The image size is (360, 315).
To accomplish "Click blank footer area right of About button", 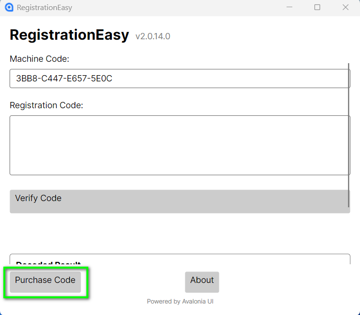I will pyautogui.click(x=288, y=282).
